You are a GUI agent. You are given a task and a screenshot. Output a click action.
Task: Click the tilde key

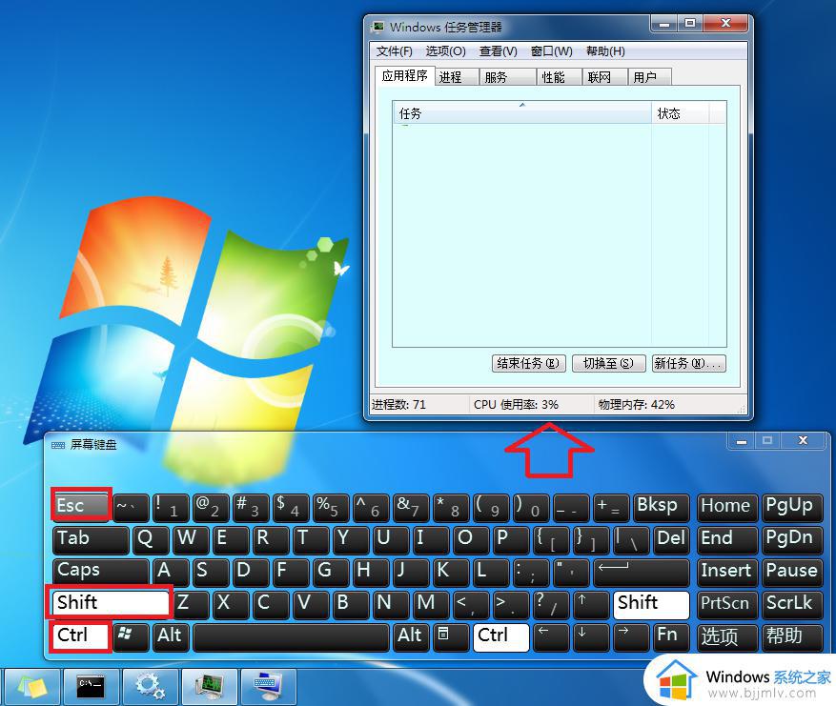coord(131,507)
